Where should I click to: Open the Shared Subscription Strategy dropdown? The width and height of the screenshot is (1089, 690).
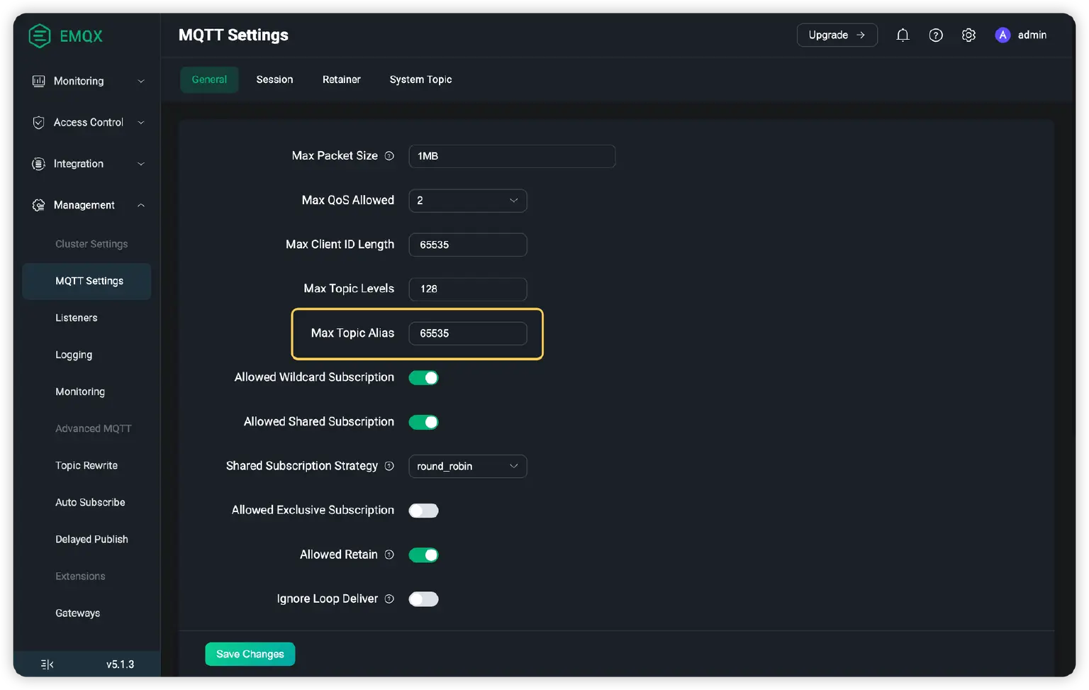467,466
